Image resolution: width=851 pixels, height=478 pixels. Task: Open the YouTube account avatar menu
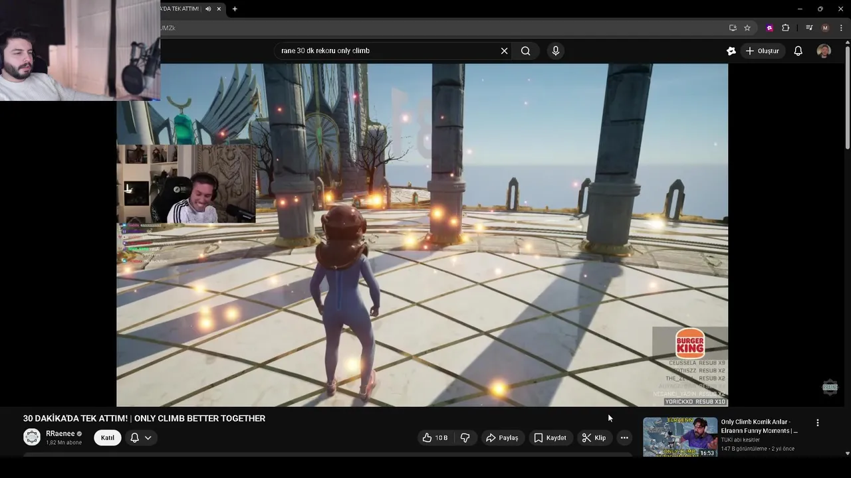(x=824, y=51)
